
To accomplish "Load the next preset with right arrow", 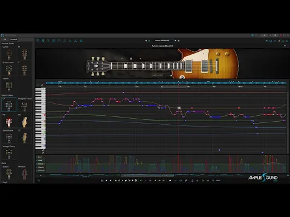I will coord(175,40).
